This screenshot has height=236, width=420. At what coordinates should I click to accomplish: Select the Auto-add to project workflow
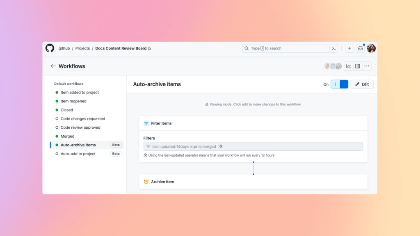[x=78, y=154]
